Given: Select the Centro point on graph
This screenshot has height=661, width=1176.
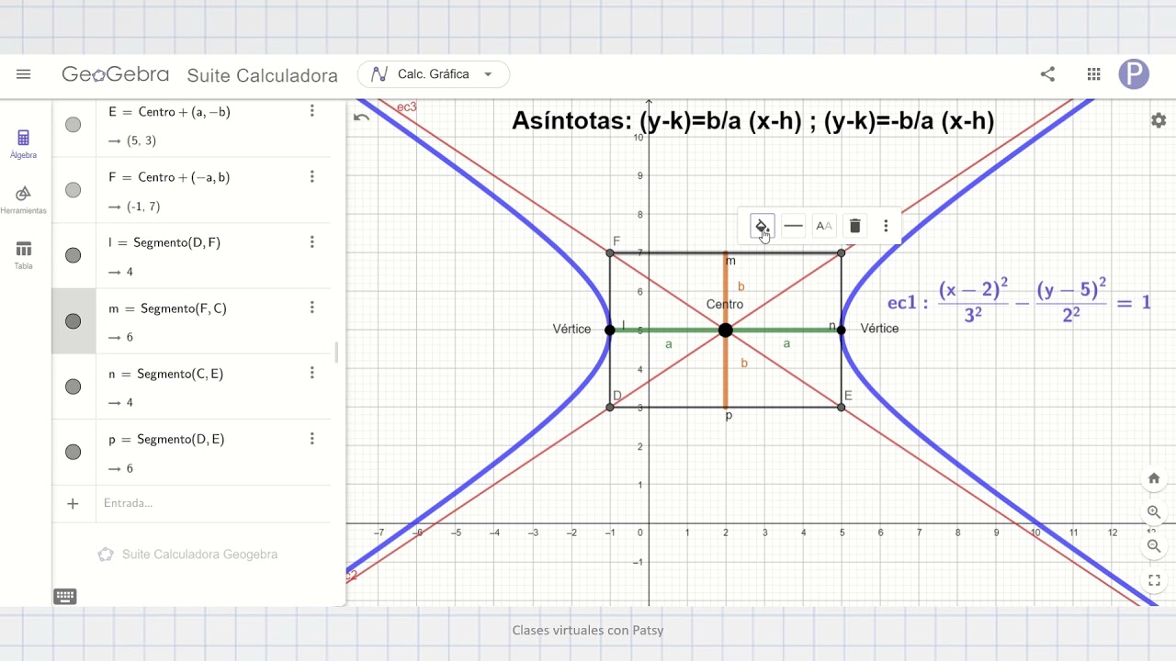Looking at the screenshot, I should click(x=726, y=330).
